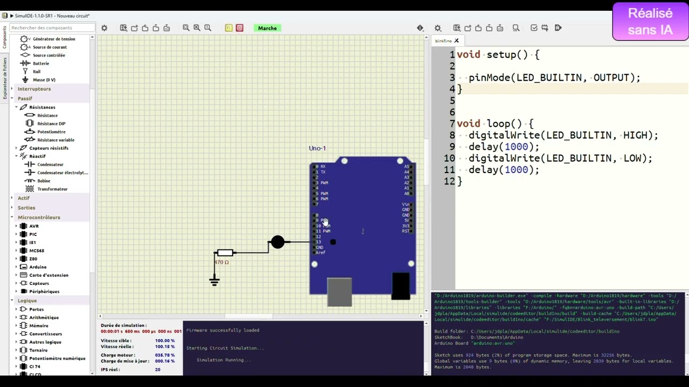The height and width of the screenshot is (387, 689).
Task: Open editor settings gear in code toolbar
Action: click(x=438, y=28)
